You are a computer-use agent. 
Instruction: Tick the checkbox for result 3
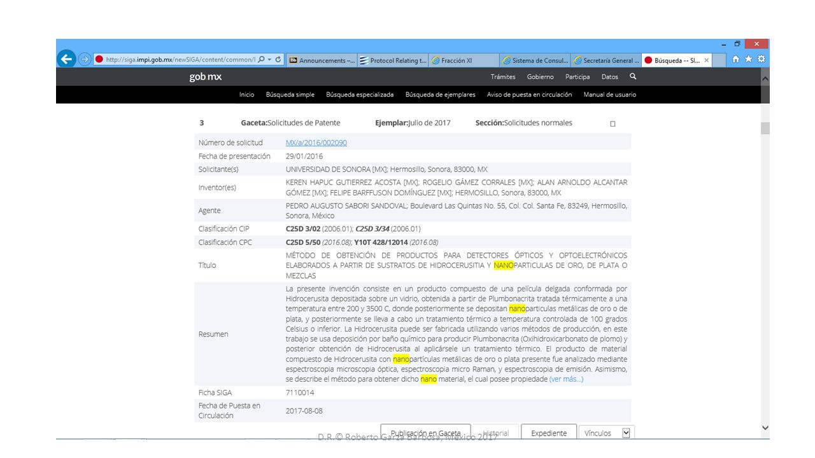tap(613, 124)
